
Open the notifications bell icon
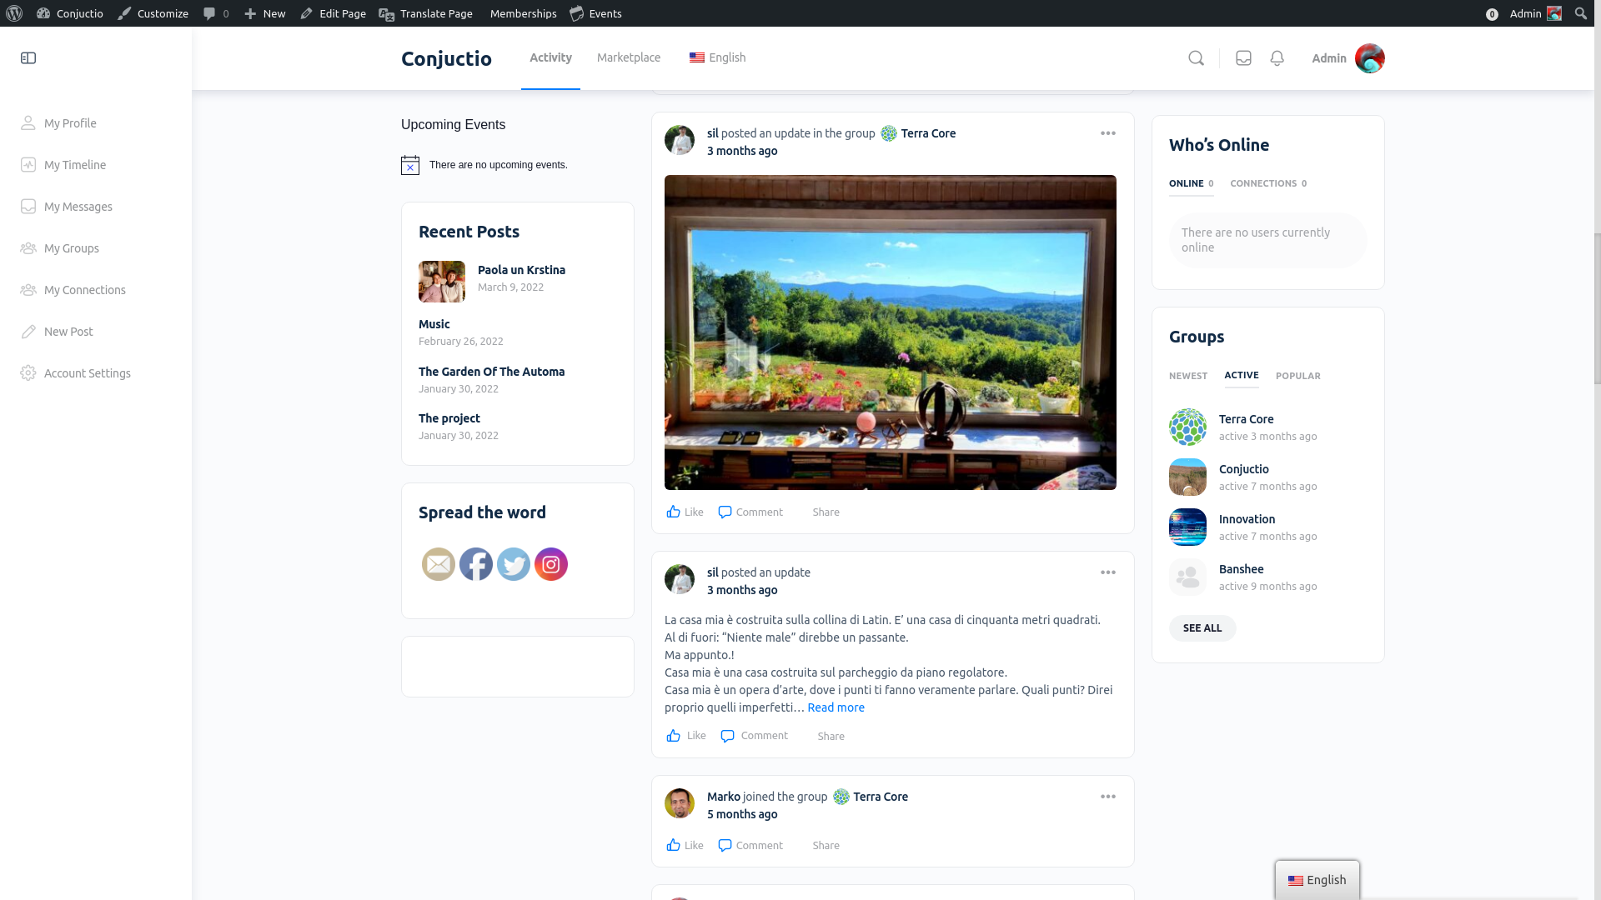click(x=1277, y=58)
